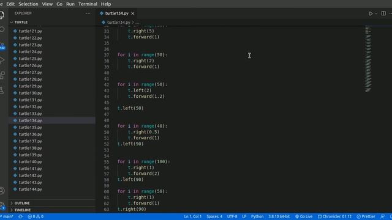The height and width of the screenshot is (220, 392).
Task: Open turtle143.py in the explorer
Action: [x=52, y=182]
